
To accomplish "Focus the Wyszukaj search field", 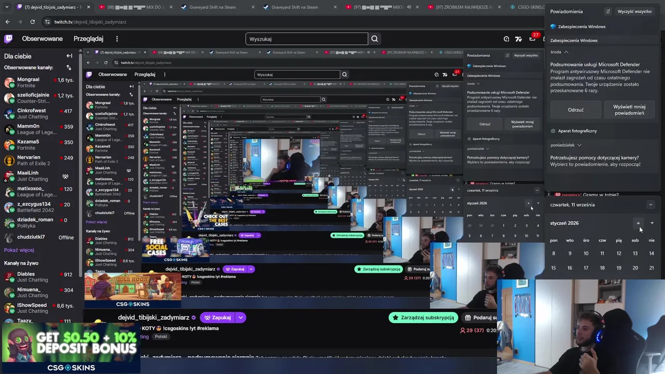I will (x=307, y=39).
